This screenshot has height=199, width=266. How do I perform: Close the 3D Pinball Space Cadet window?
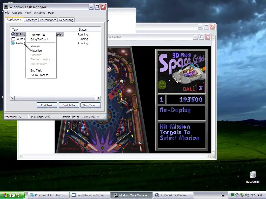pos(208,37)
